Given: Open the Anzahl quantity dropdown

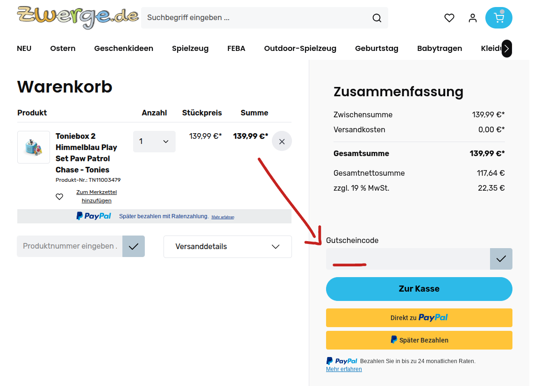Looking at the screenshot, I should tap(154, 141).
